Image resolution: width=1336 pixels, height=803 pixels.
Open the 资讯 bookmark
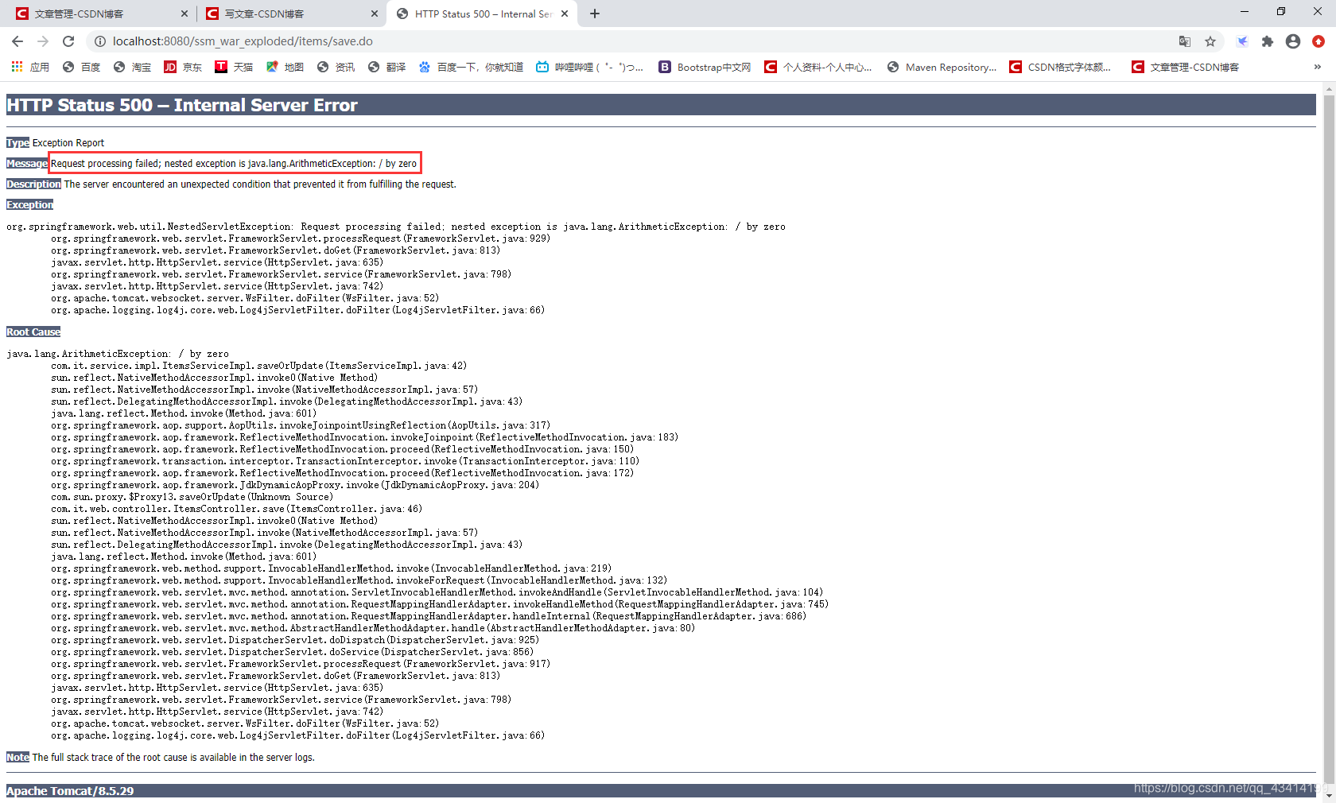pos(336,68)
